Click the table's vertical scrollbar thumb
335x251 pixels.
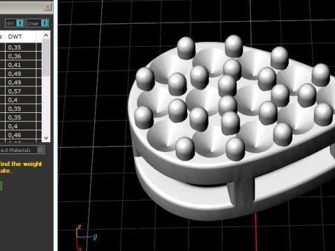(46, 57)
